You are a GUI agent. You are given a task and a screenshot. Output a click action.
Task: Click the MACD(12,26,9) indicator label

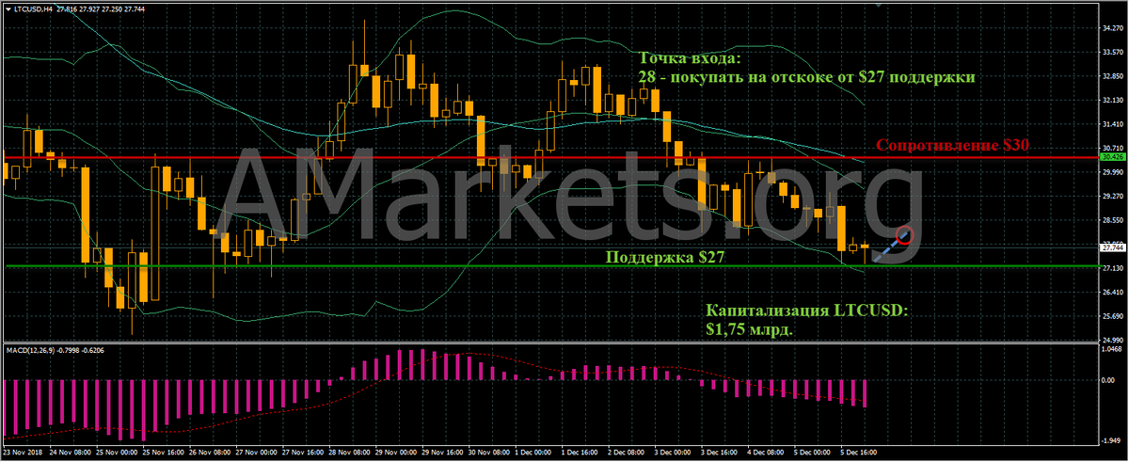click(x=31, y=350)
